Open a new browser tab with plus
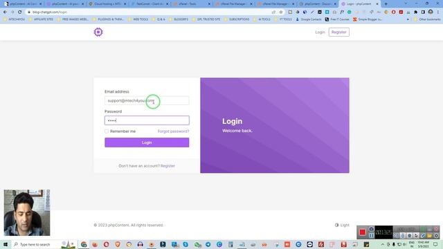443x249 pixels. tap(386, 4)
